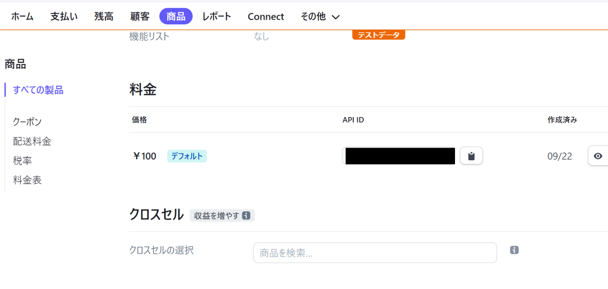608x289 pixels.
Task: Click the デフォルト badge
Action: pyautogui.click(x=187, y=156)
